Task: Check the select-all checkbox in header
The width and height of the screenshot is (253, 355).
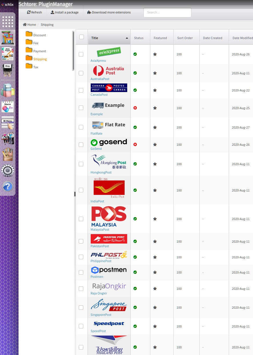Action: click(x=82, y=37)
